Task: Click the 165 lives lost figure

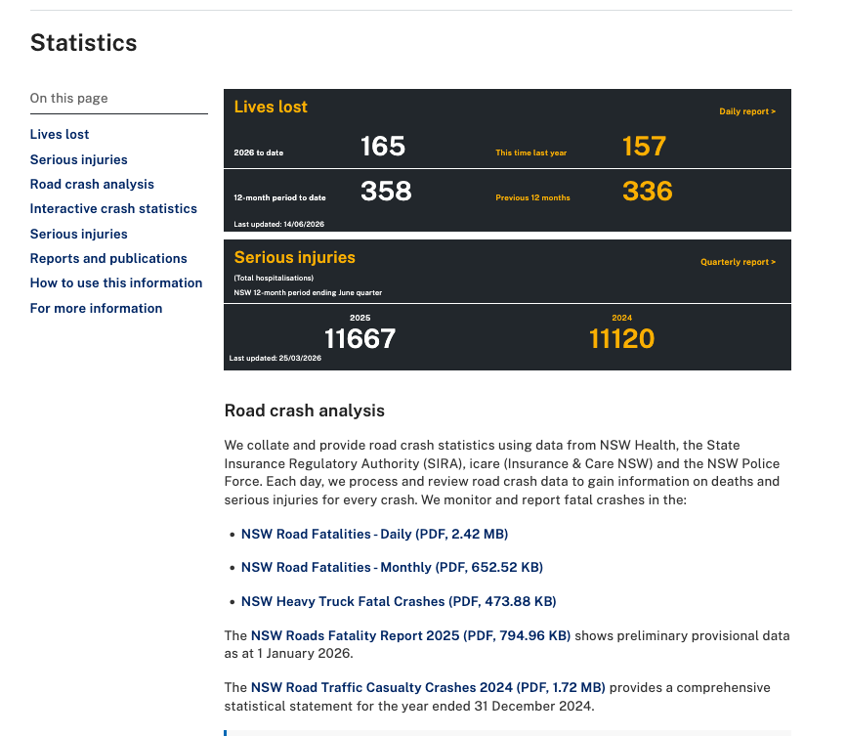Action: pos(383,146)
